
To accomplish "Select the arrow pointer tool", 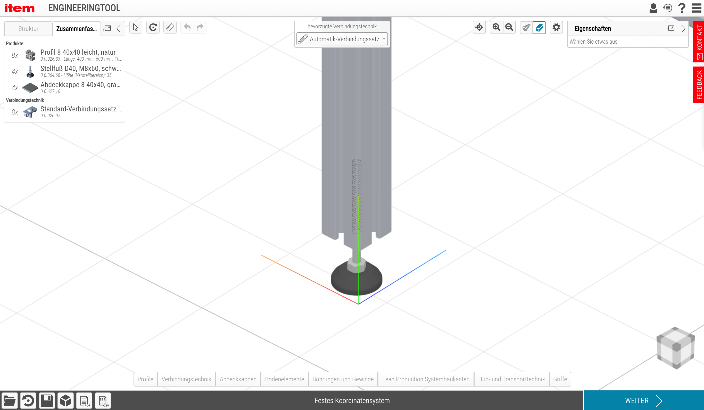I will pyautogui.click(x=136, y=27).
